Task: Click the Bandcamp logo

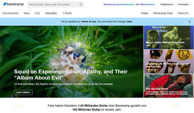Action: click(13, 4)
